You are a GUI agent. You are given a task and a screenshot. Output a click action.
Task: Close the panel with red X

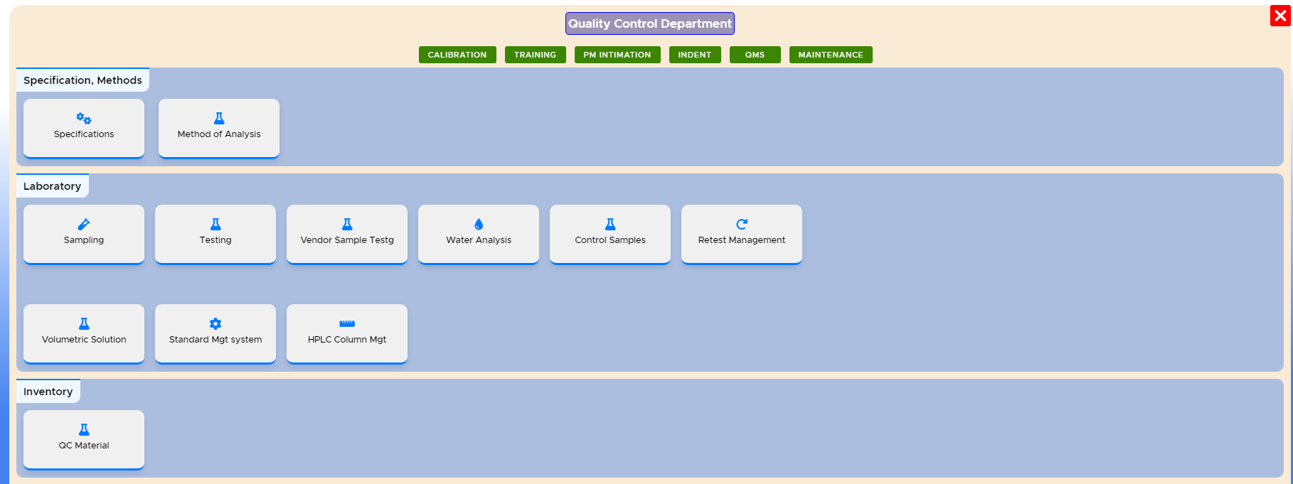[x=1280, y=16]
